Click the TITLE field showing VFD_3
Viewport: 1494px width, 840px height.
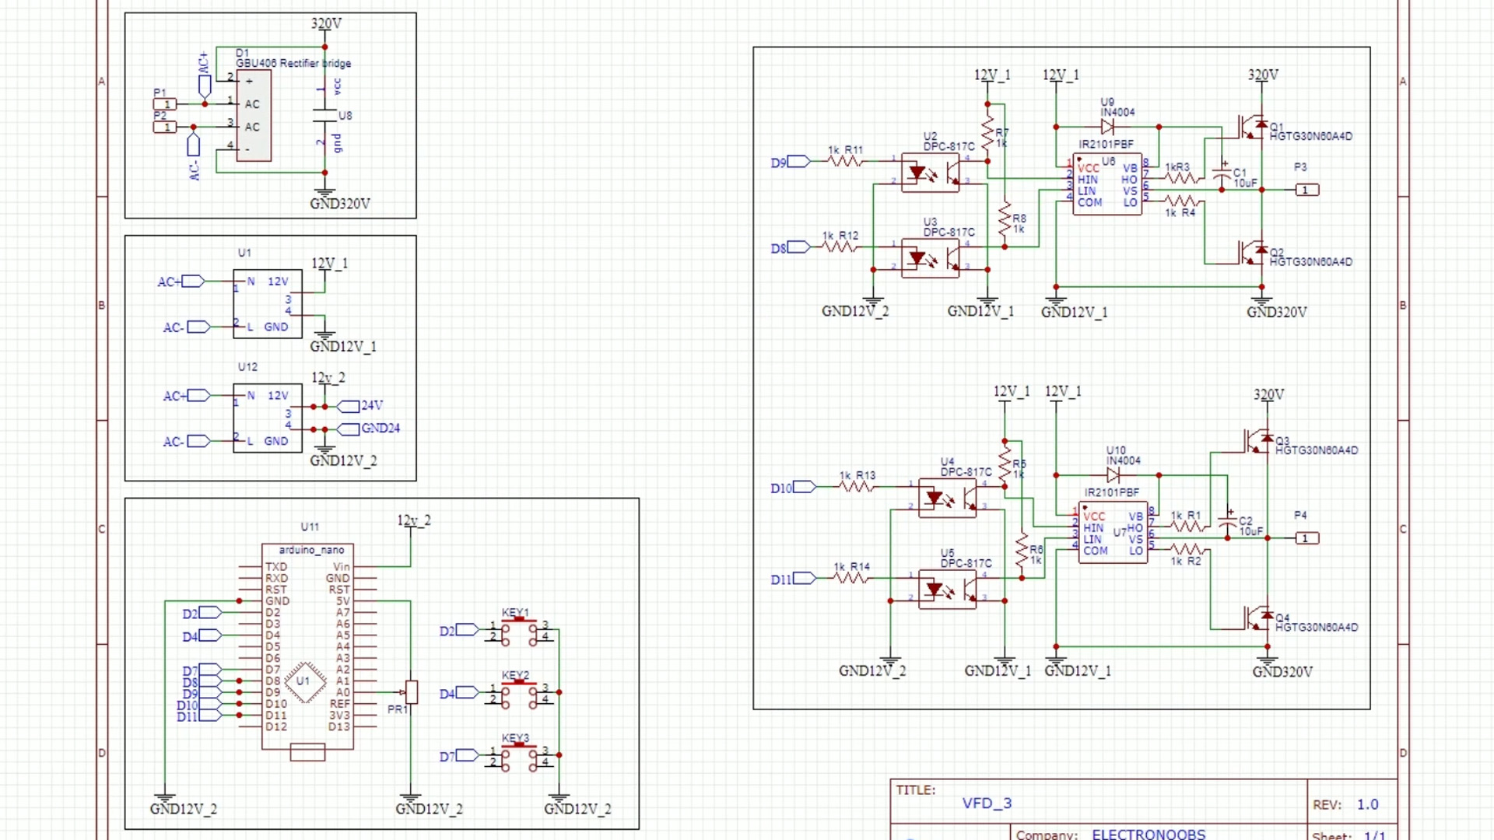987,803
